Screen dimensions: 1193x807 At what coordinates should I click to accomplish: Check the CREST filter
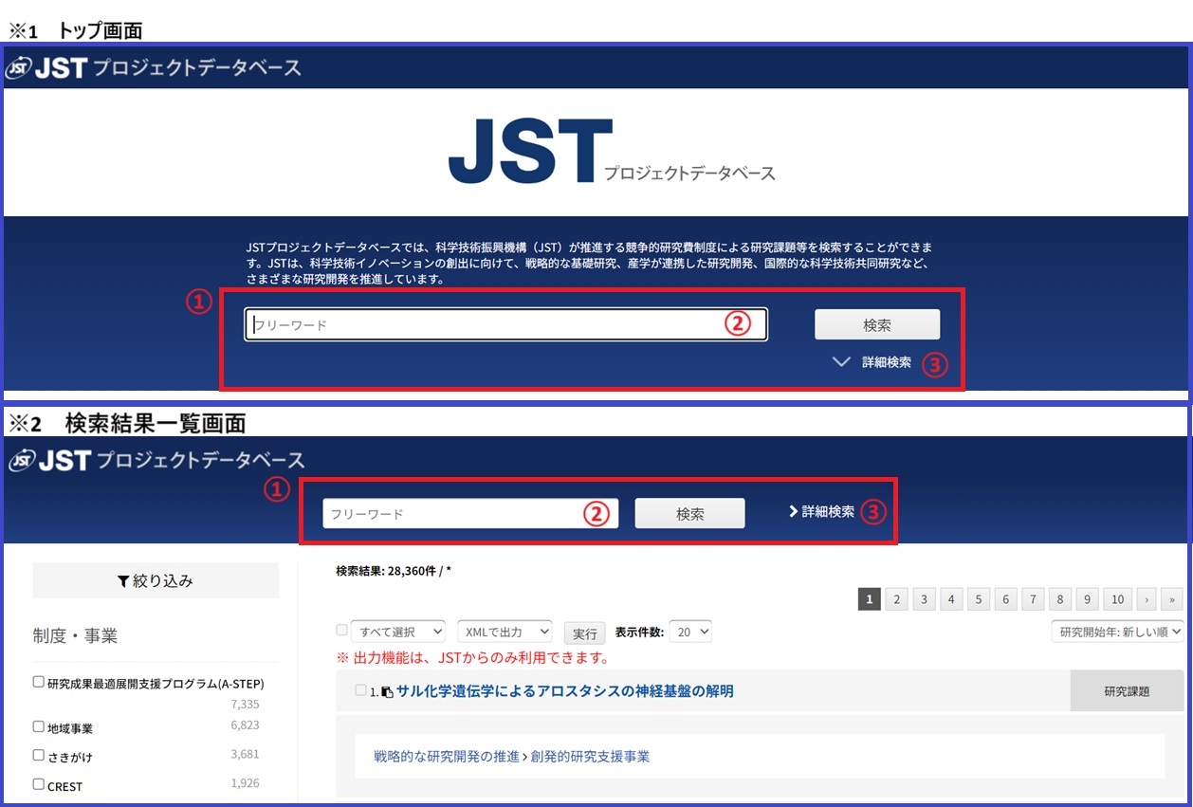(x=39, y=784)
